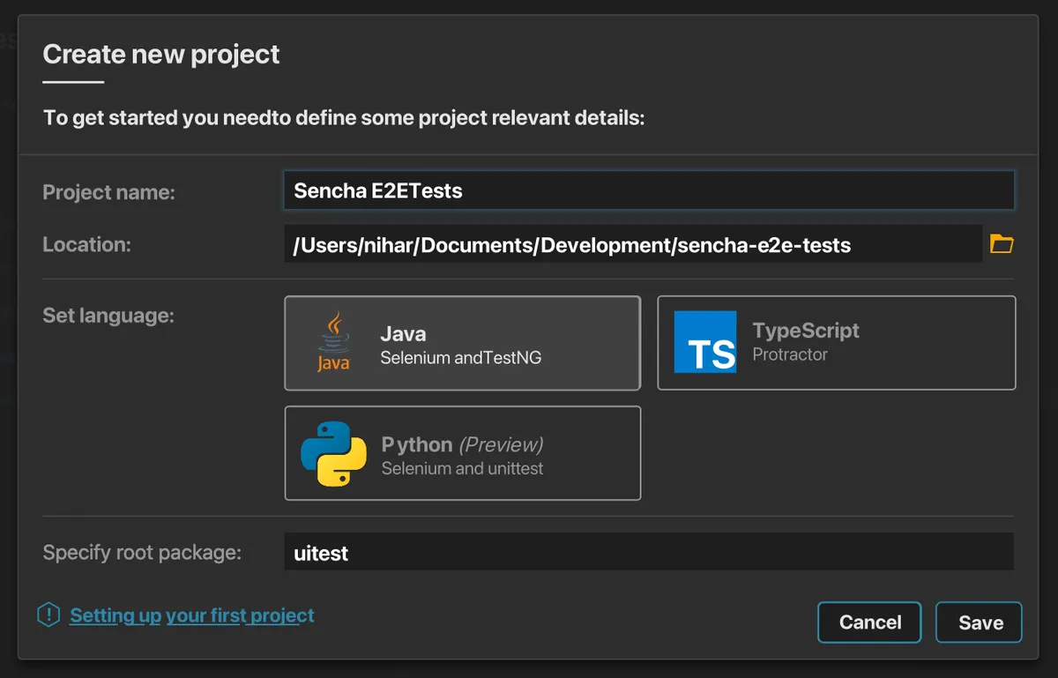Click the Java coffee cup logo

(333, 343)
